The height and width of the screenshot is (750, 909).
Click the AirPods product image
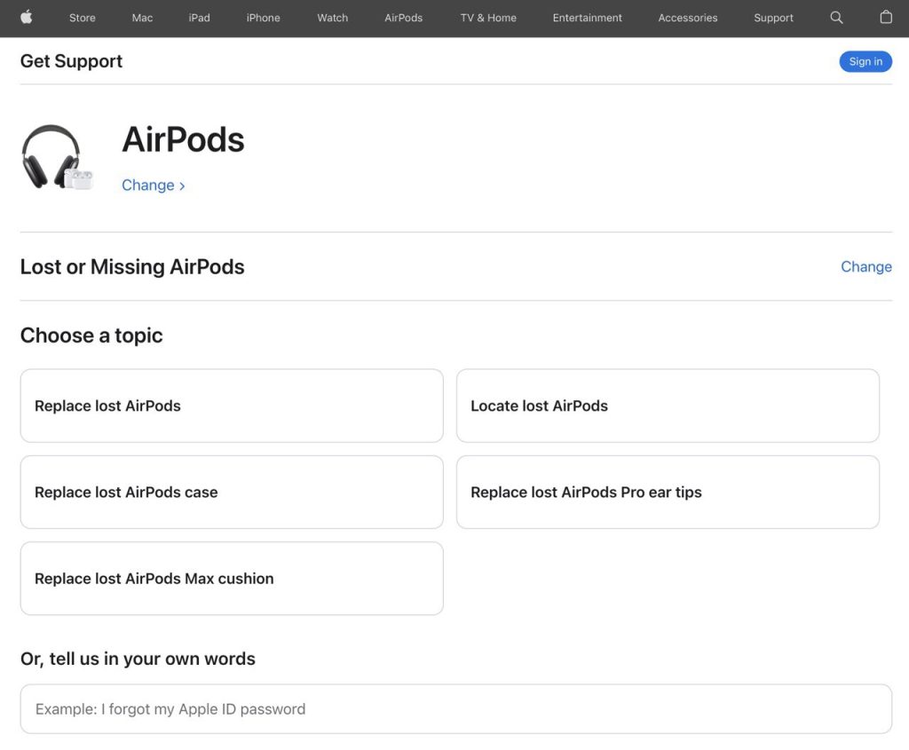[x=57, y=156]
